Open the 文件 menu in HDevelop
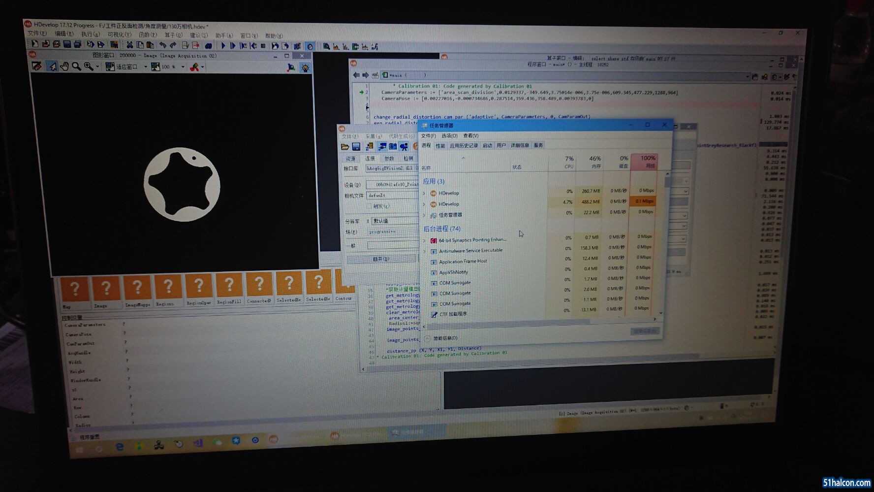Screen dimensions: 874x492 click(37, 33)
